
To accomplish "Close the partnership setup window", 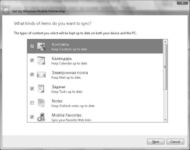I will tap(182, 2).
